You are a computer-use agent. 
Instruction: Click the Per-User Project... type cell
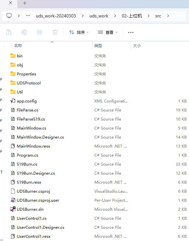[111, 200]
